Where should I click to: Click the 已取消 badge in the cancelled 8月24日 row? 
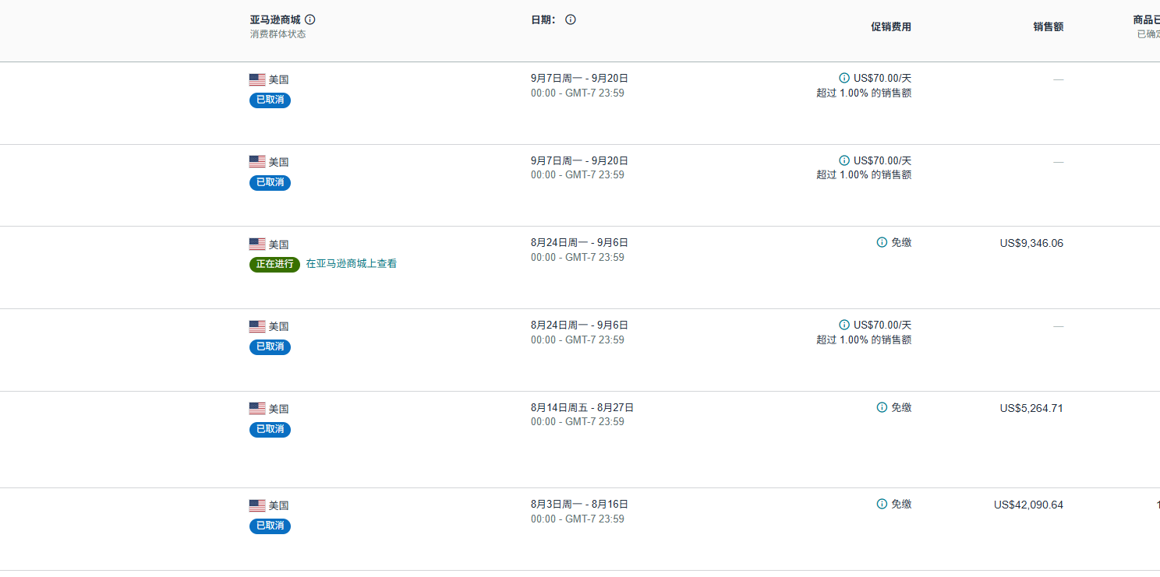coord(270,347)
